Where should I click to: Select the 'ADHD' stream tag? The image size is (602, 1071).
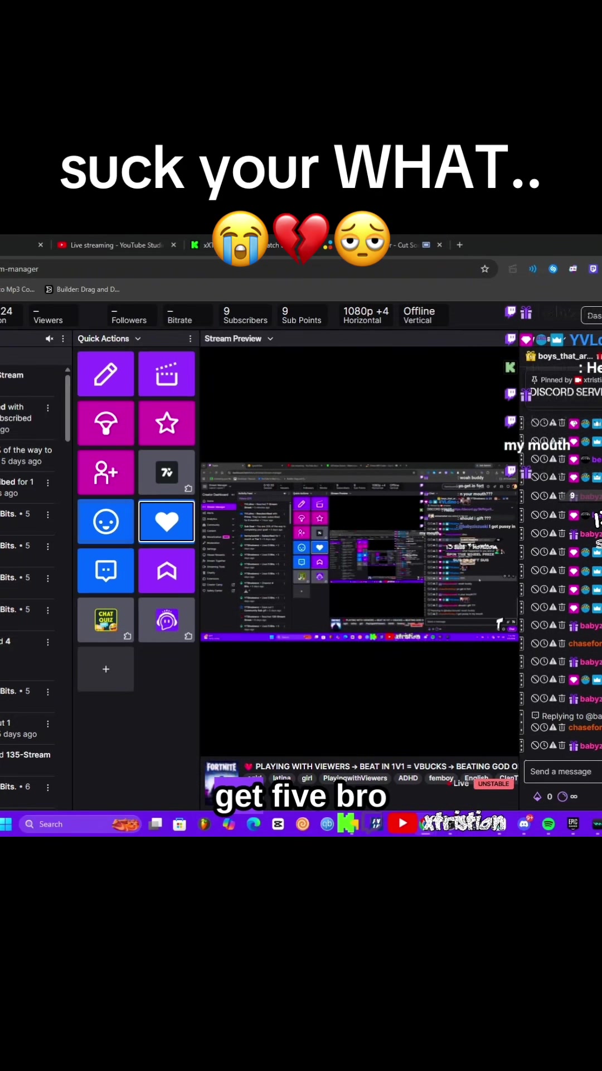tap(408, 778)
